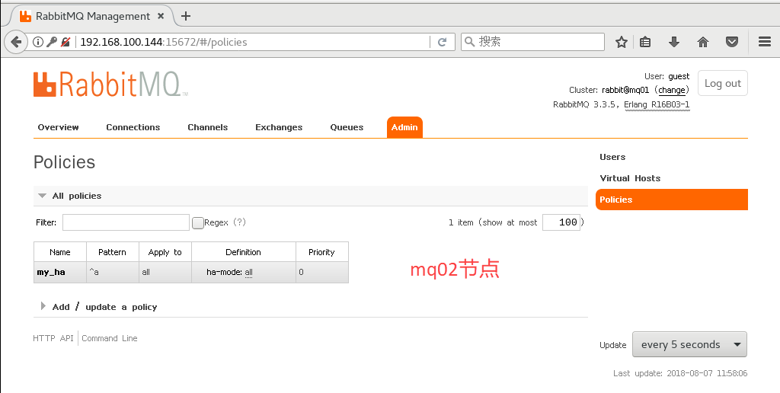Close the RabbitMQ Management tab
Screen dimensions: 780x393
(161, 16)
